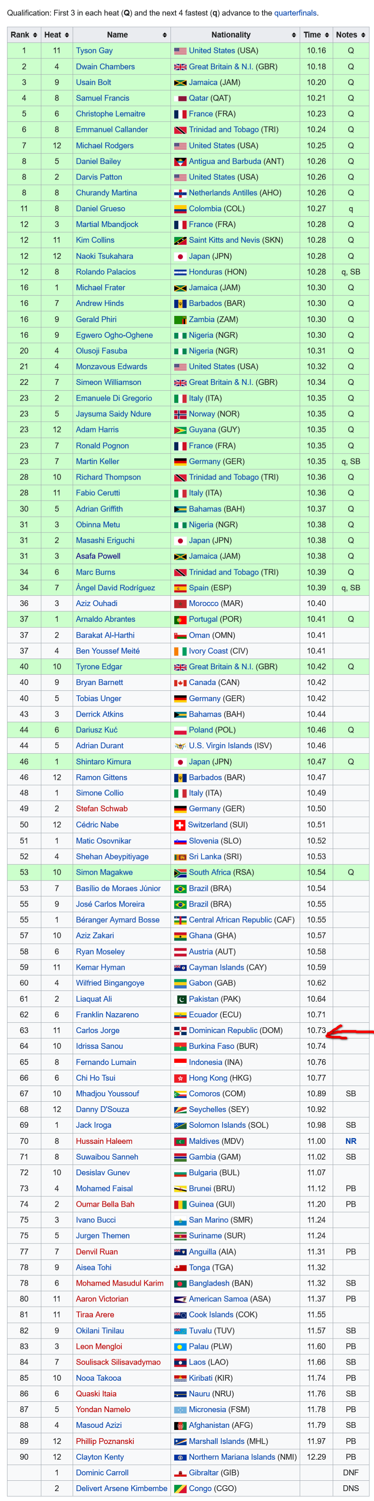Click the Switzerland flag icon
Viewport: 374px width, 1501px height.
[x=180, y=825]
